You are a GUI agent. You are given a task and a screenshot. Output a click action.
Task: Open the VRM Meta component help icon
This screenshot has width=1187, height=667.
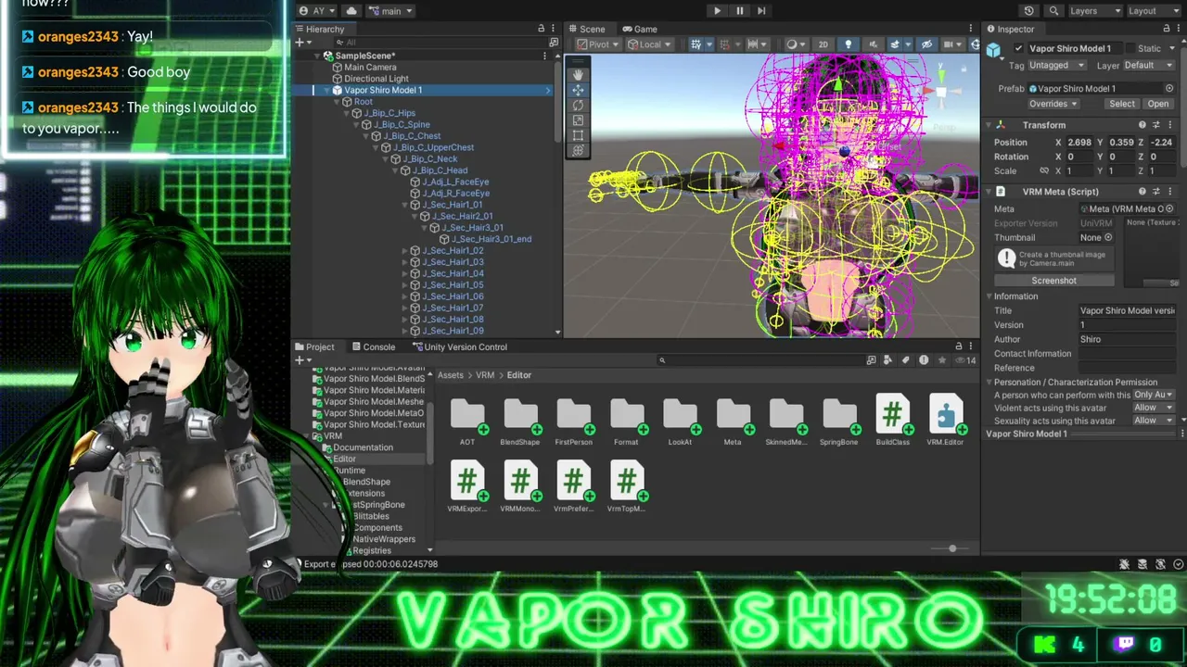pyautogui.click(x=1142, y=192)
